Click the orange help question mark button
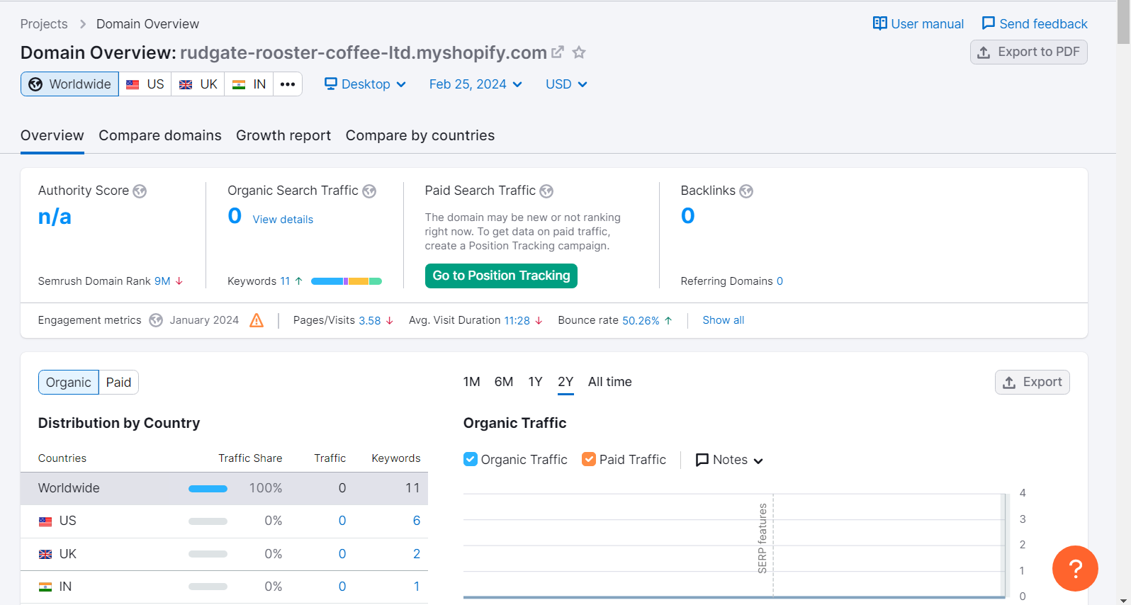The image size is (1131, 605). point(1074,568)
